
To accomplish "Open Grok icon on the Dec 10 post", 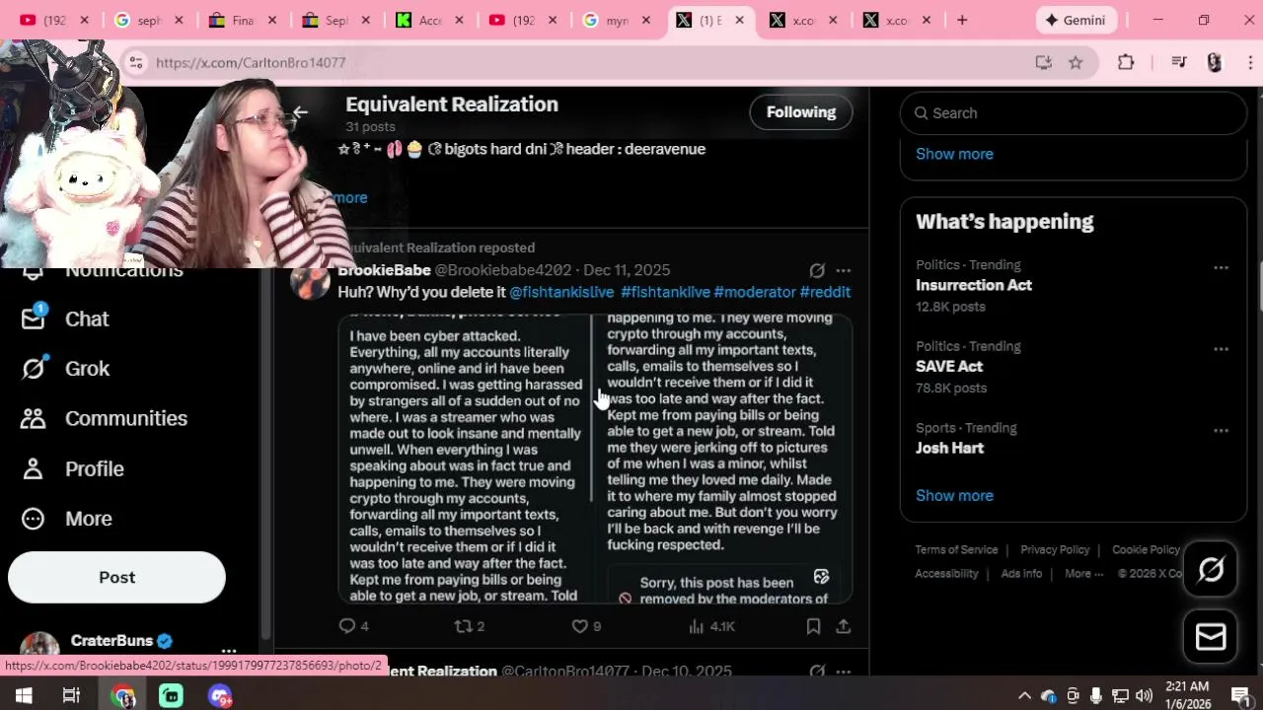I will point(817,672).
